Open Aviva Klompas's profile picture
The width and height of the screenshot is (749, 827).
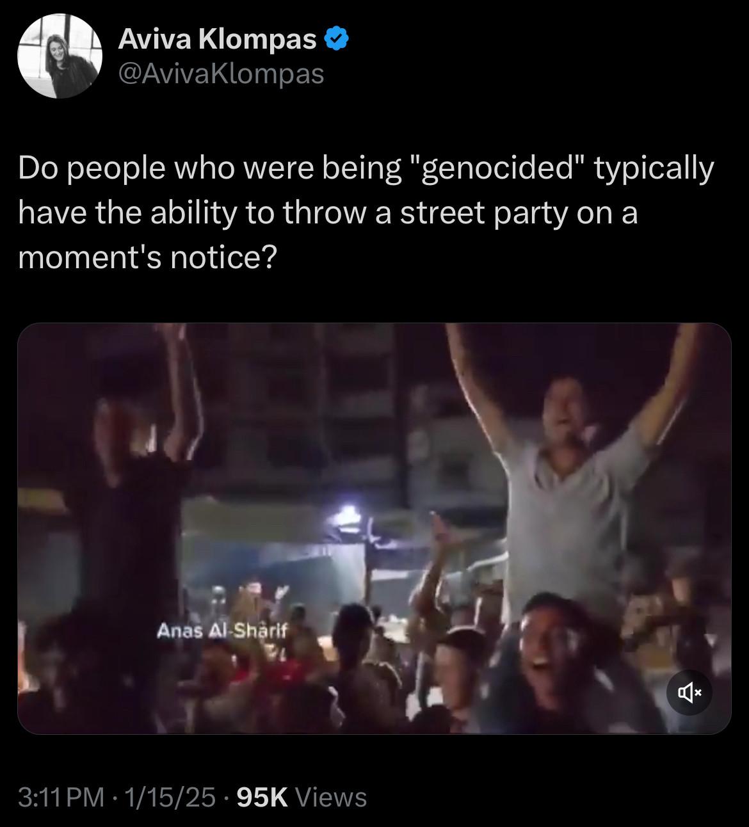(x=60, y=56)
